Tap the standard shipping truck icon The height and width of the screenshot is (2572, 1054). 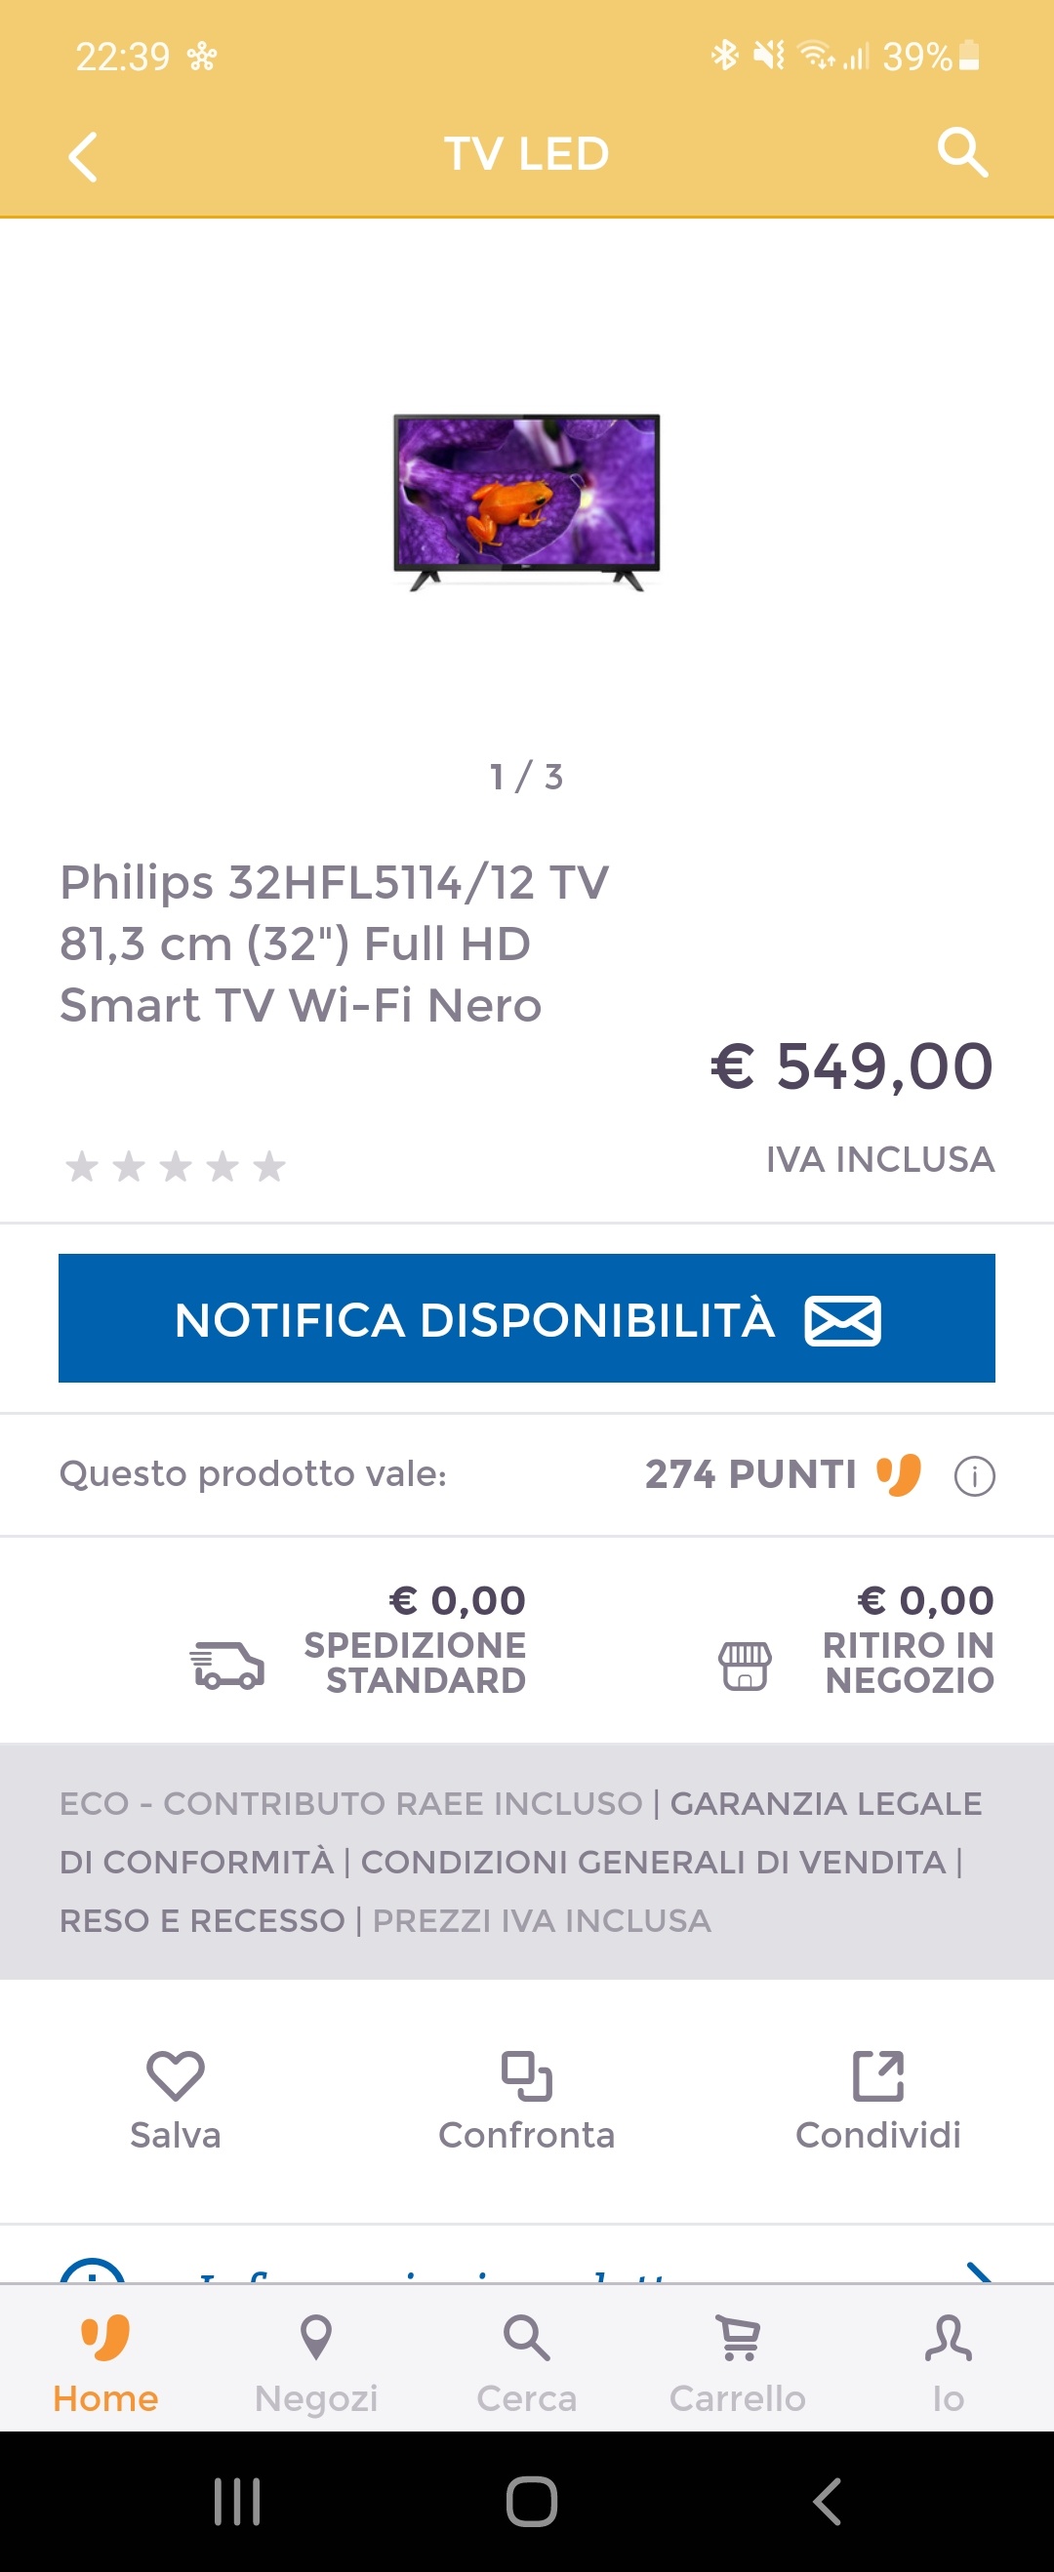[x=226, y=1665]
